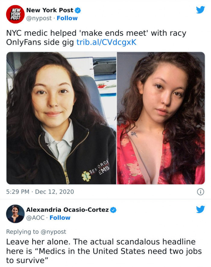
Task: Open the @nypost handle under the account name
Action: point(39,18)
